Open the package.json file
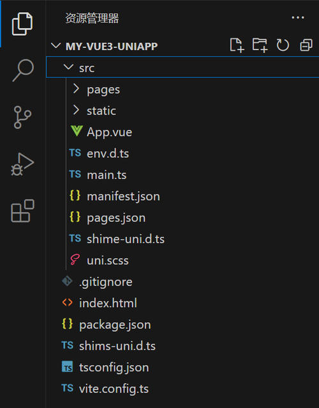The height and width of the screenshot is (408, 319). [182, 324]
